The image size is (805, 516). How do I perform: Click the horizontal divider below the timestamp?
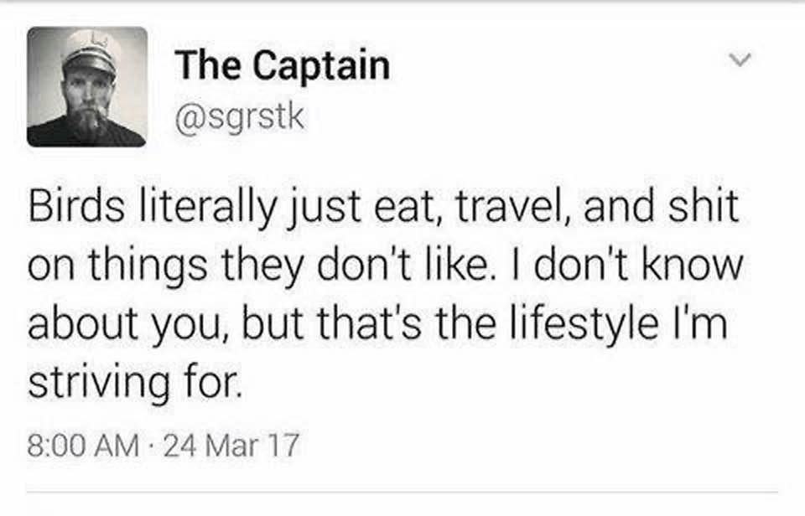coord(402,492)
